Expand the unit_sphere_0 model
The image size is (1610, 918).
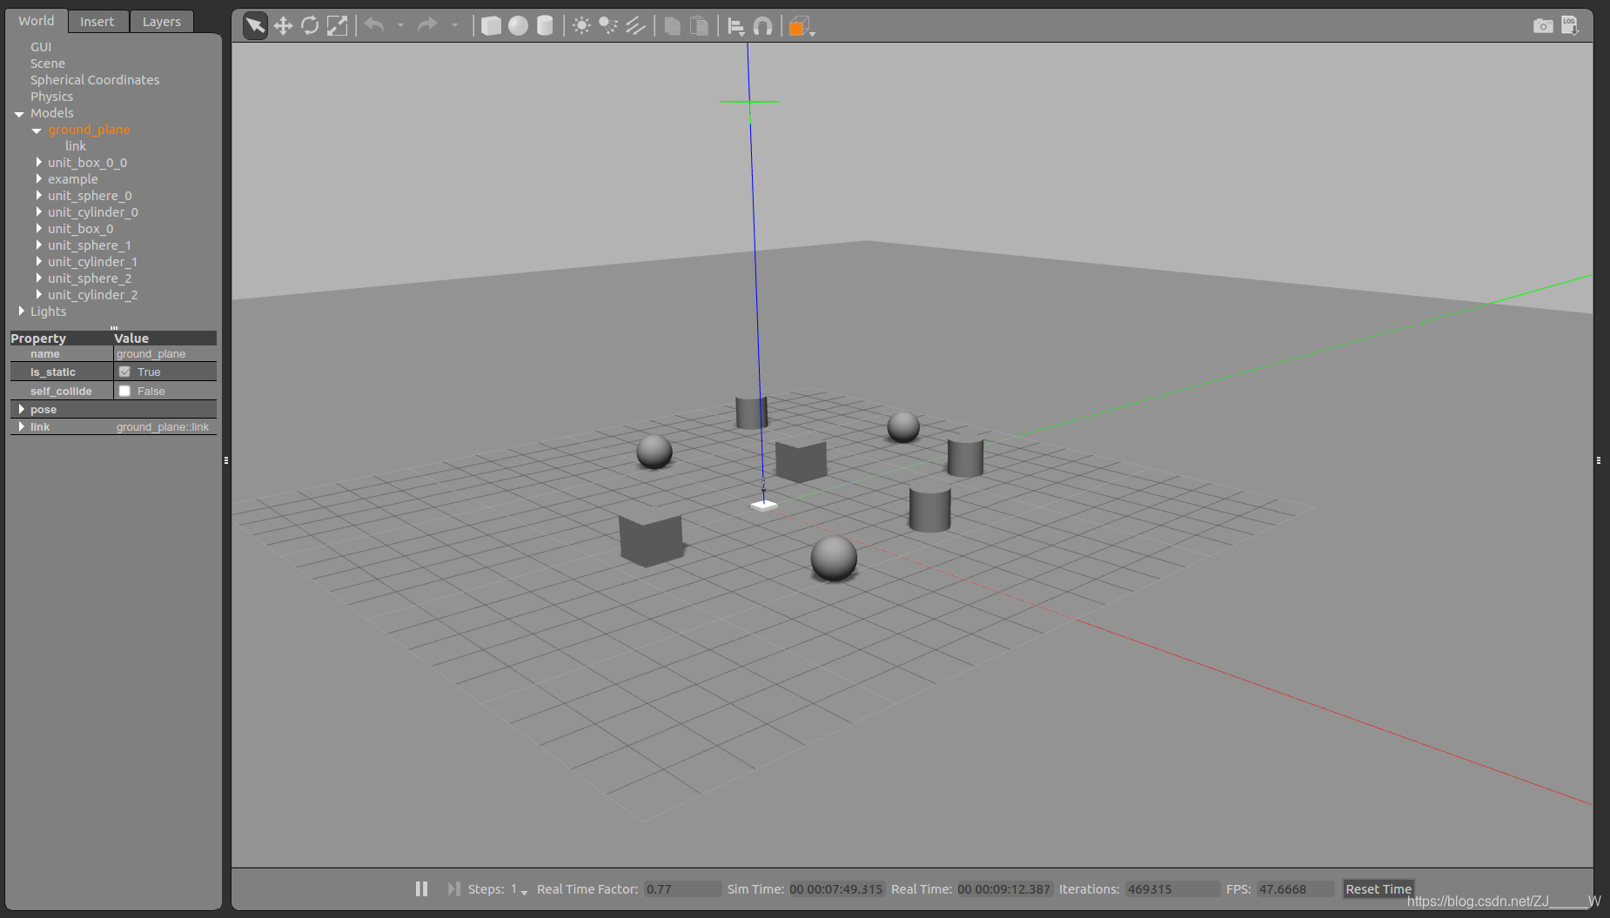38,196
